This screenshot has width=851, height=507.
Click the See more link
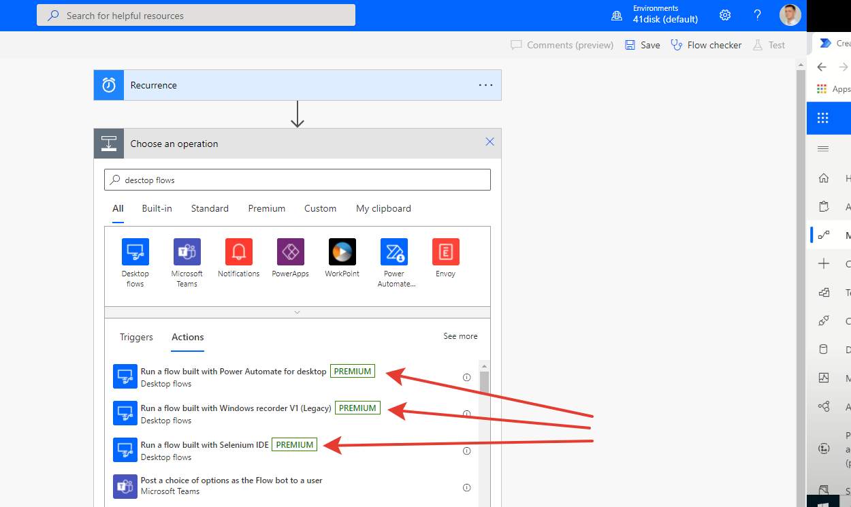[x=460, y=336]
